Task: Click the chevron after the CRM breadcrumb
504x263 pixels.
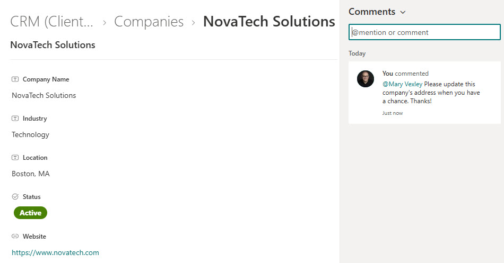Action: [104, 22]
